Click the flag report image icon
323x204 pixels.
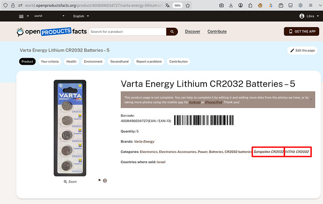click(100, 180)
